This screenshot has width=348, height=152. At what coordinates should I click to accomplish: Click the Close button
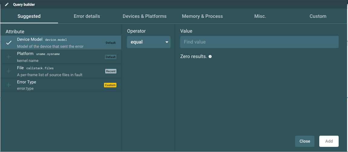pos(305,141)
